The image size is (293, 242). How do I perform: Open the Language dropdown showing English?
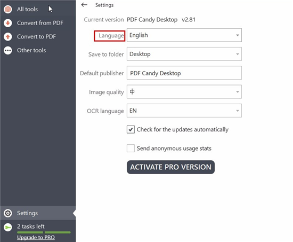[x=184, y=35]
